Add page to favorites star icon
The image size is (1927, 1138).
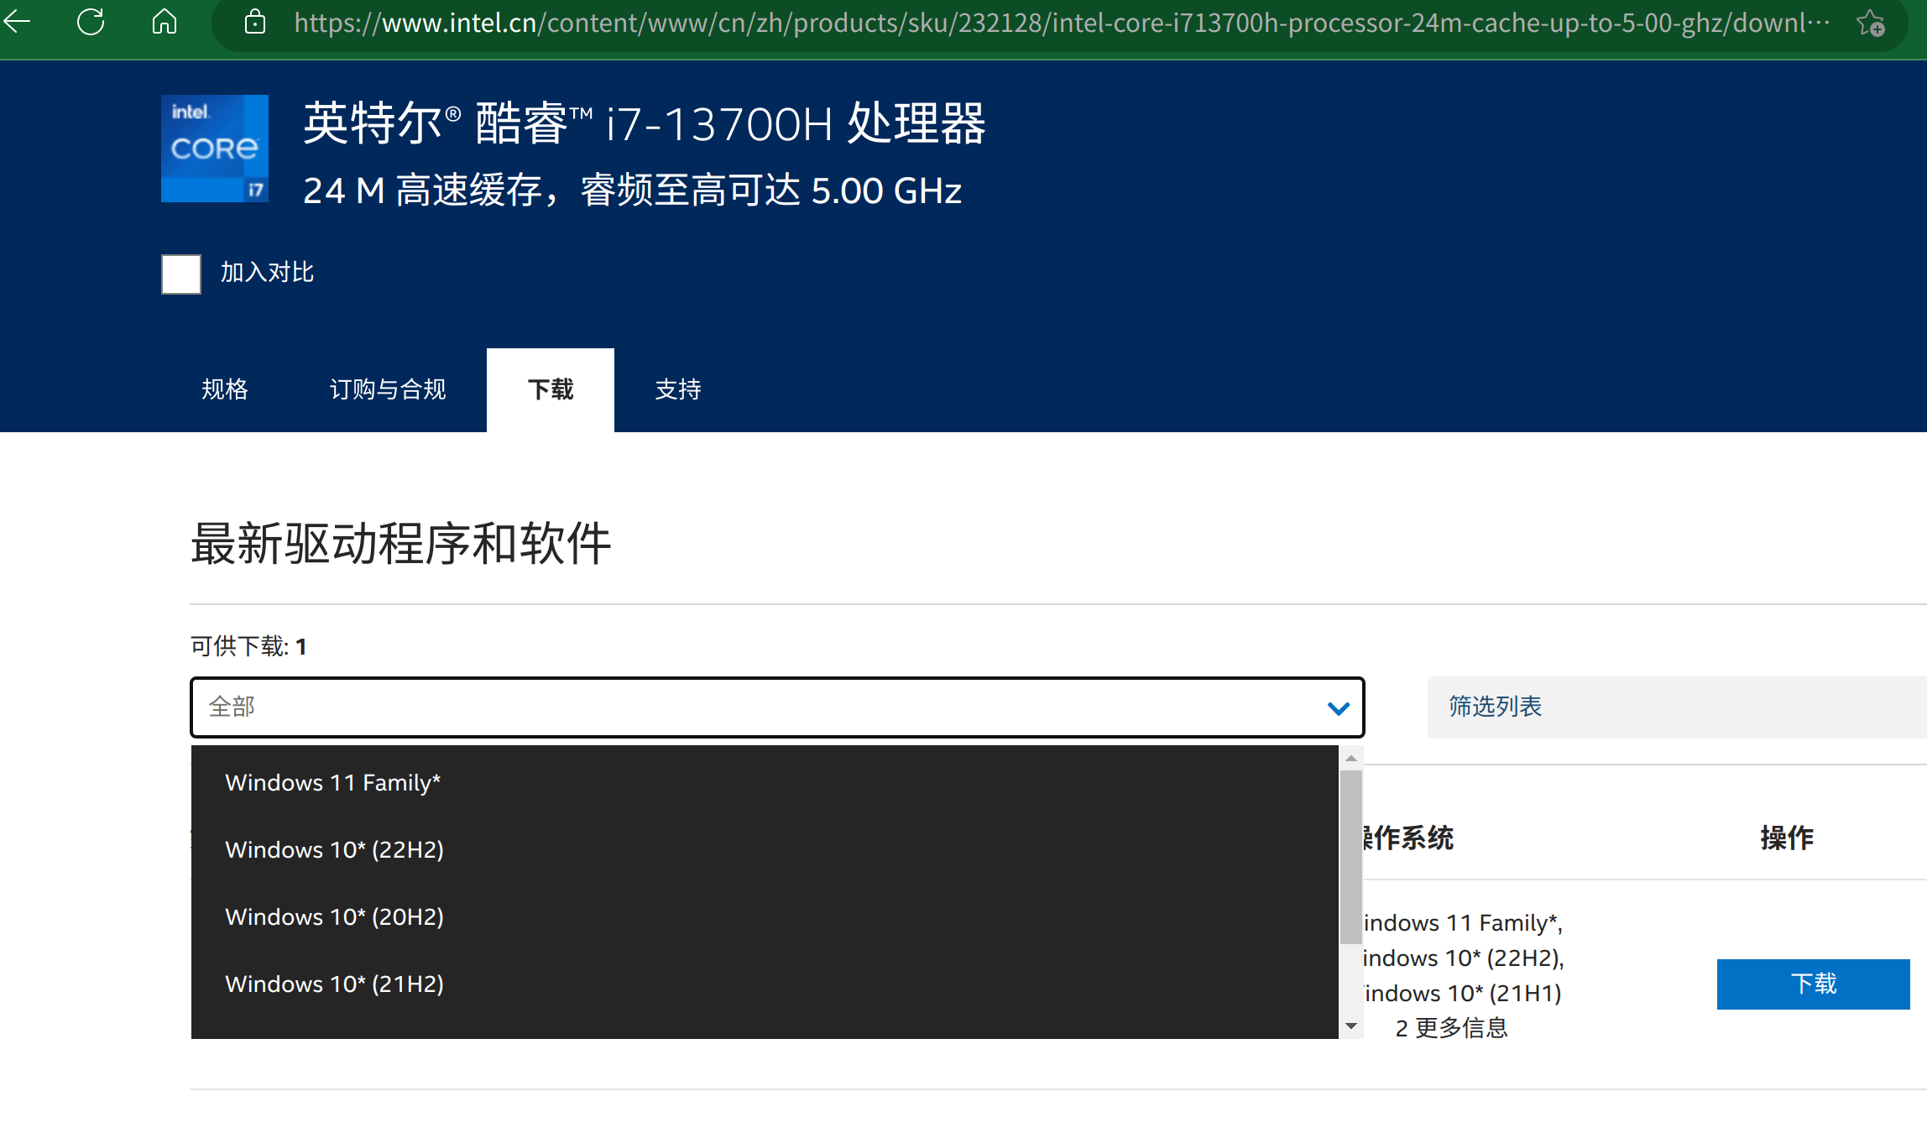tap(1871, 23)
